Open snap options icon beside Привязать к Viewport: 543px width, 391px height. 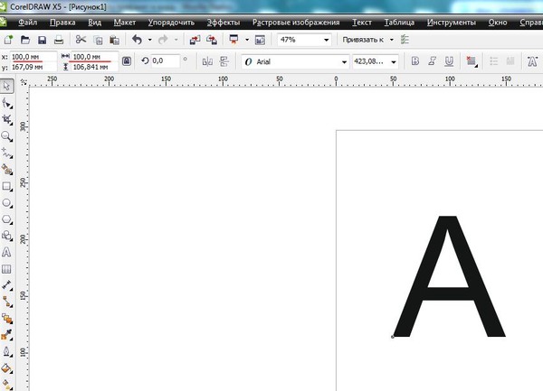pyautogui.click(x=405, y=40)
